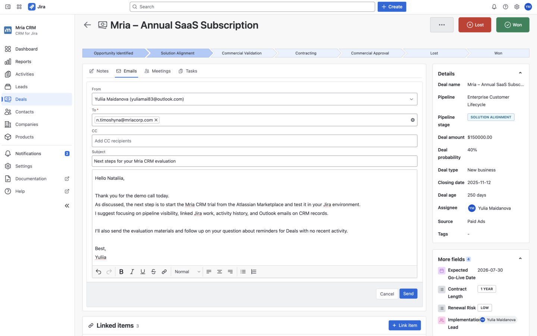Open the settings gear in top bar
This screenshot has height=336, width=537.
point(517,7)
